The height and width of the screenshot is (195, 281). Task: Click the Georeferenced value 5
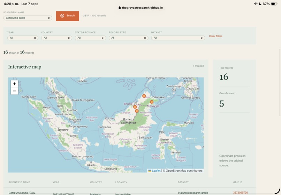[x=222, y=104]
